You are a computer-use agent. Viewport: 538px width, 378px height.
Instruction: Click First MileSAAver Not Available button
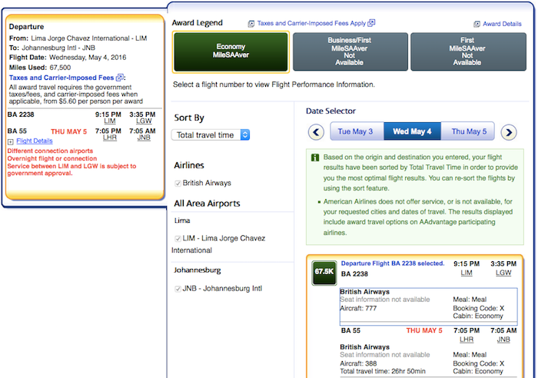468,51
